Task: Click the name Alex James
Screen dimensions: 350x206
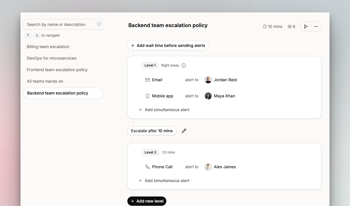Action: pos(225,167)
